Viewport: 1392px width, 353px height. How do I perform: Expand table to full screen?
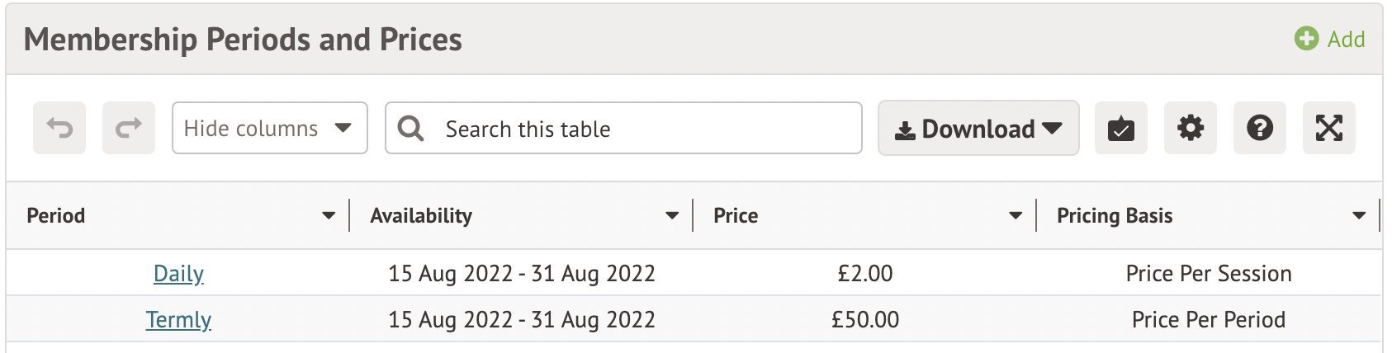coord(1328,128)
